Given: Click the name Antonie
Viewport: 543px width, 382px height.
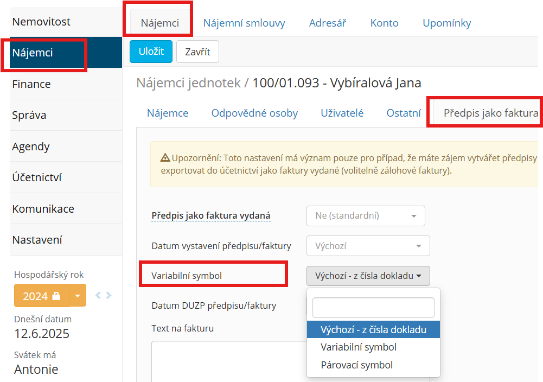Looking at the screenshot, I should click(36, 370).
